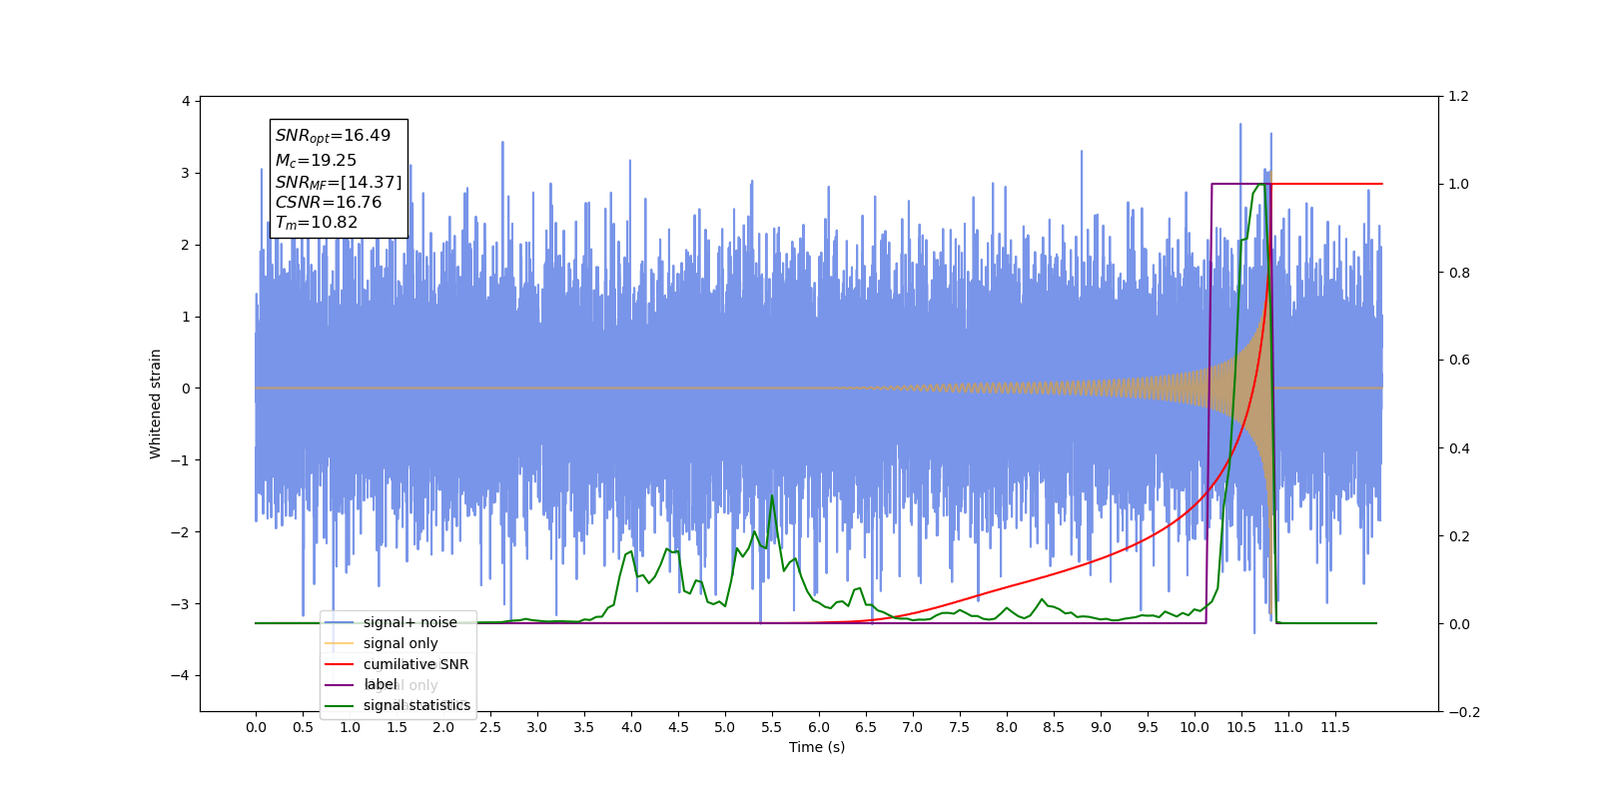
Task: Click the −0.2 tick on right axis
Action: tap(1464, 712)
